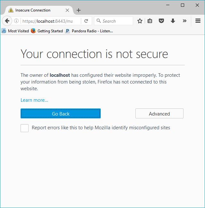Click the back arrow navigation button
This screenshot has width=205, height=208.
tap(7, 21)
